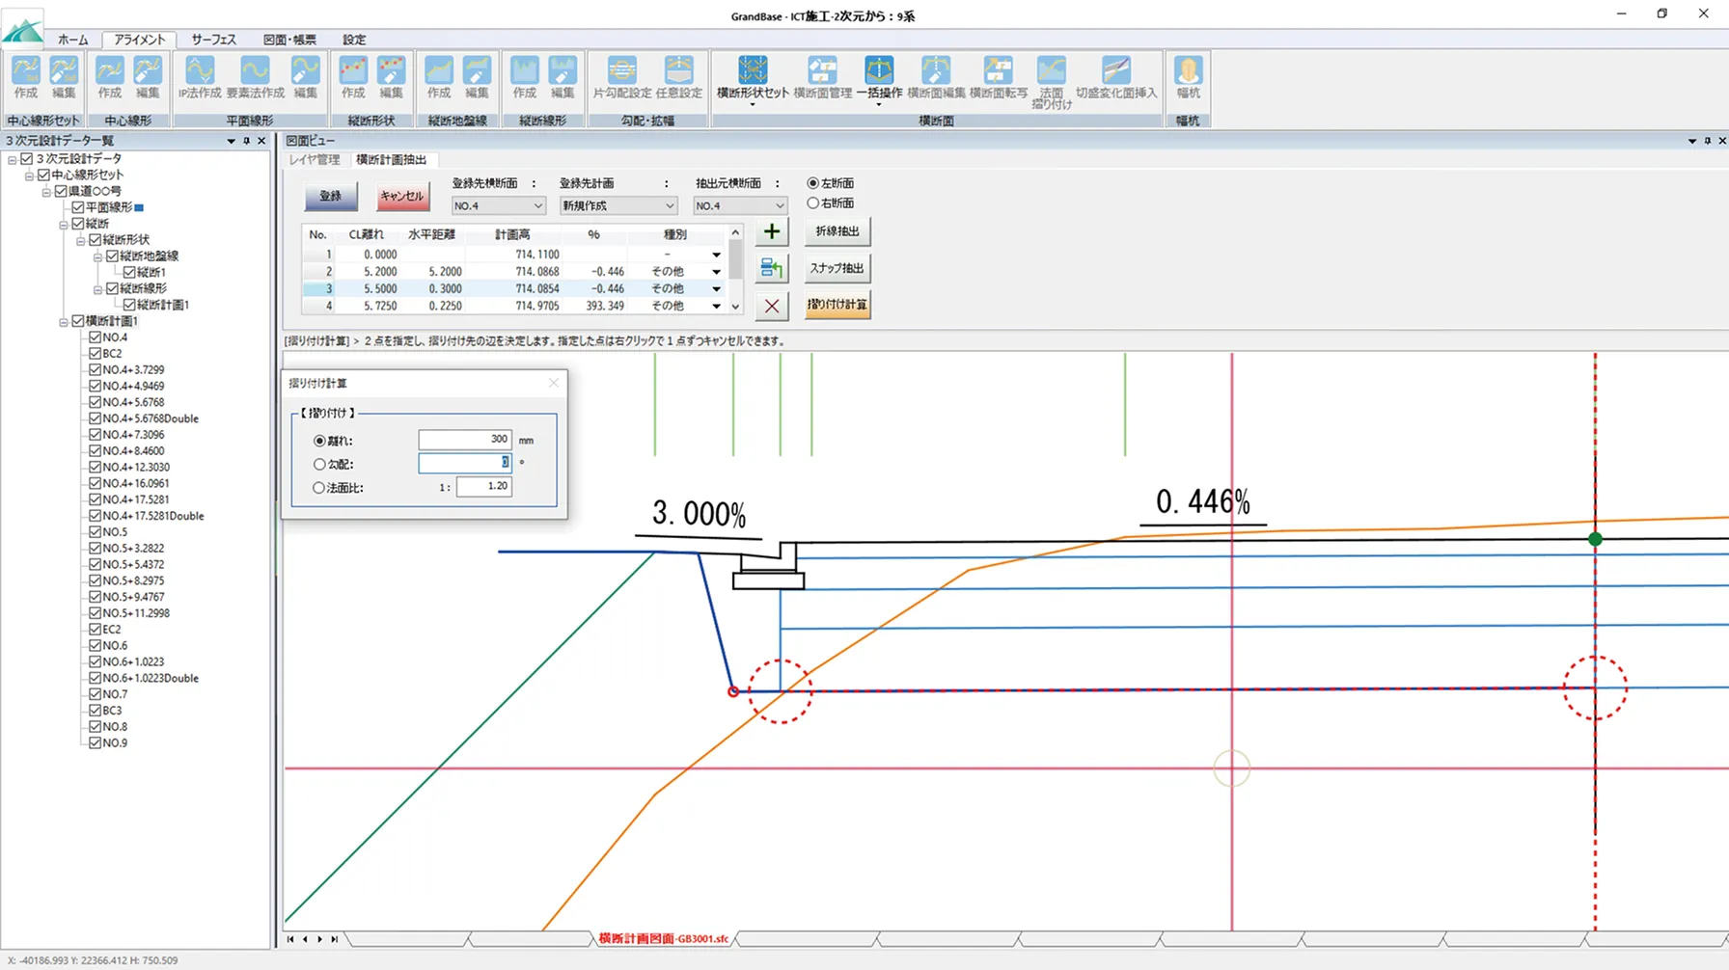Switch to the レイヤ管理 tab
1729x970 pixels.
316,160
